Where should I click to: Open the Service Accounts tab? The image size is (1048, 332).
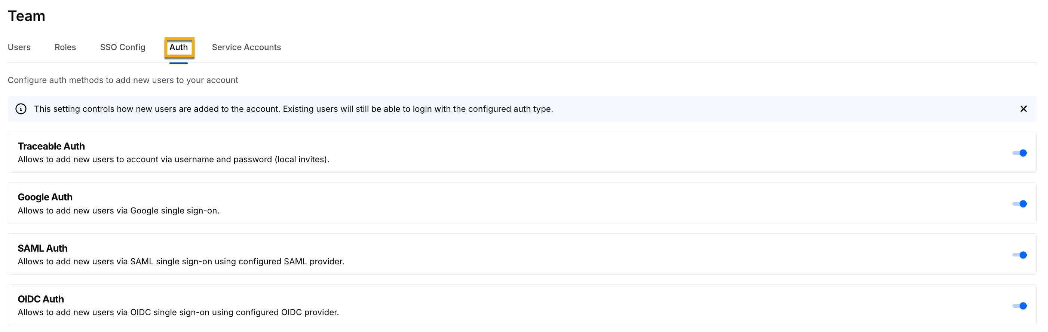coord(246,47)
